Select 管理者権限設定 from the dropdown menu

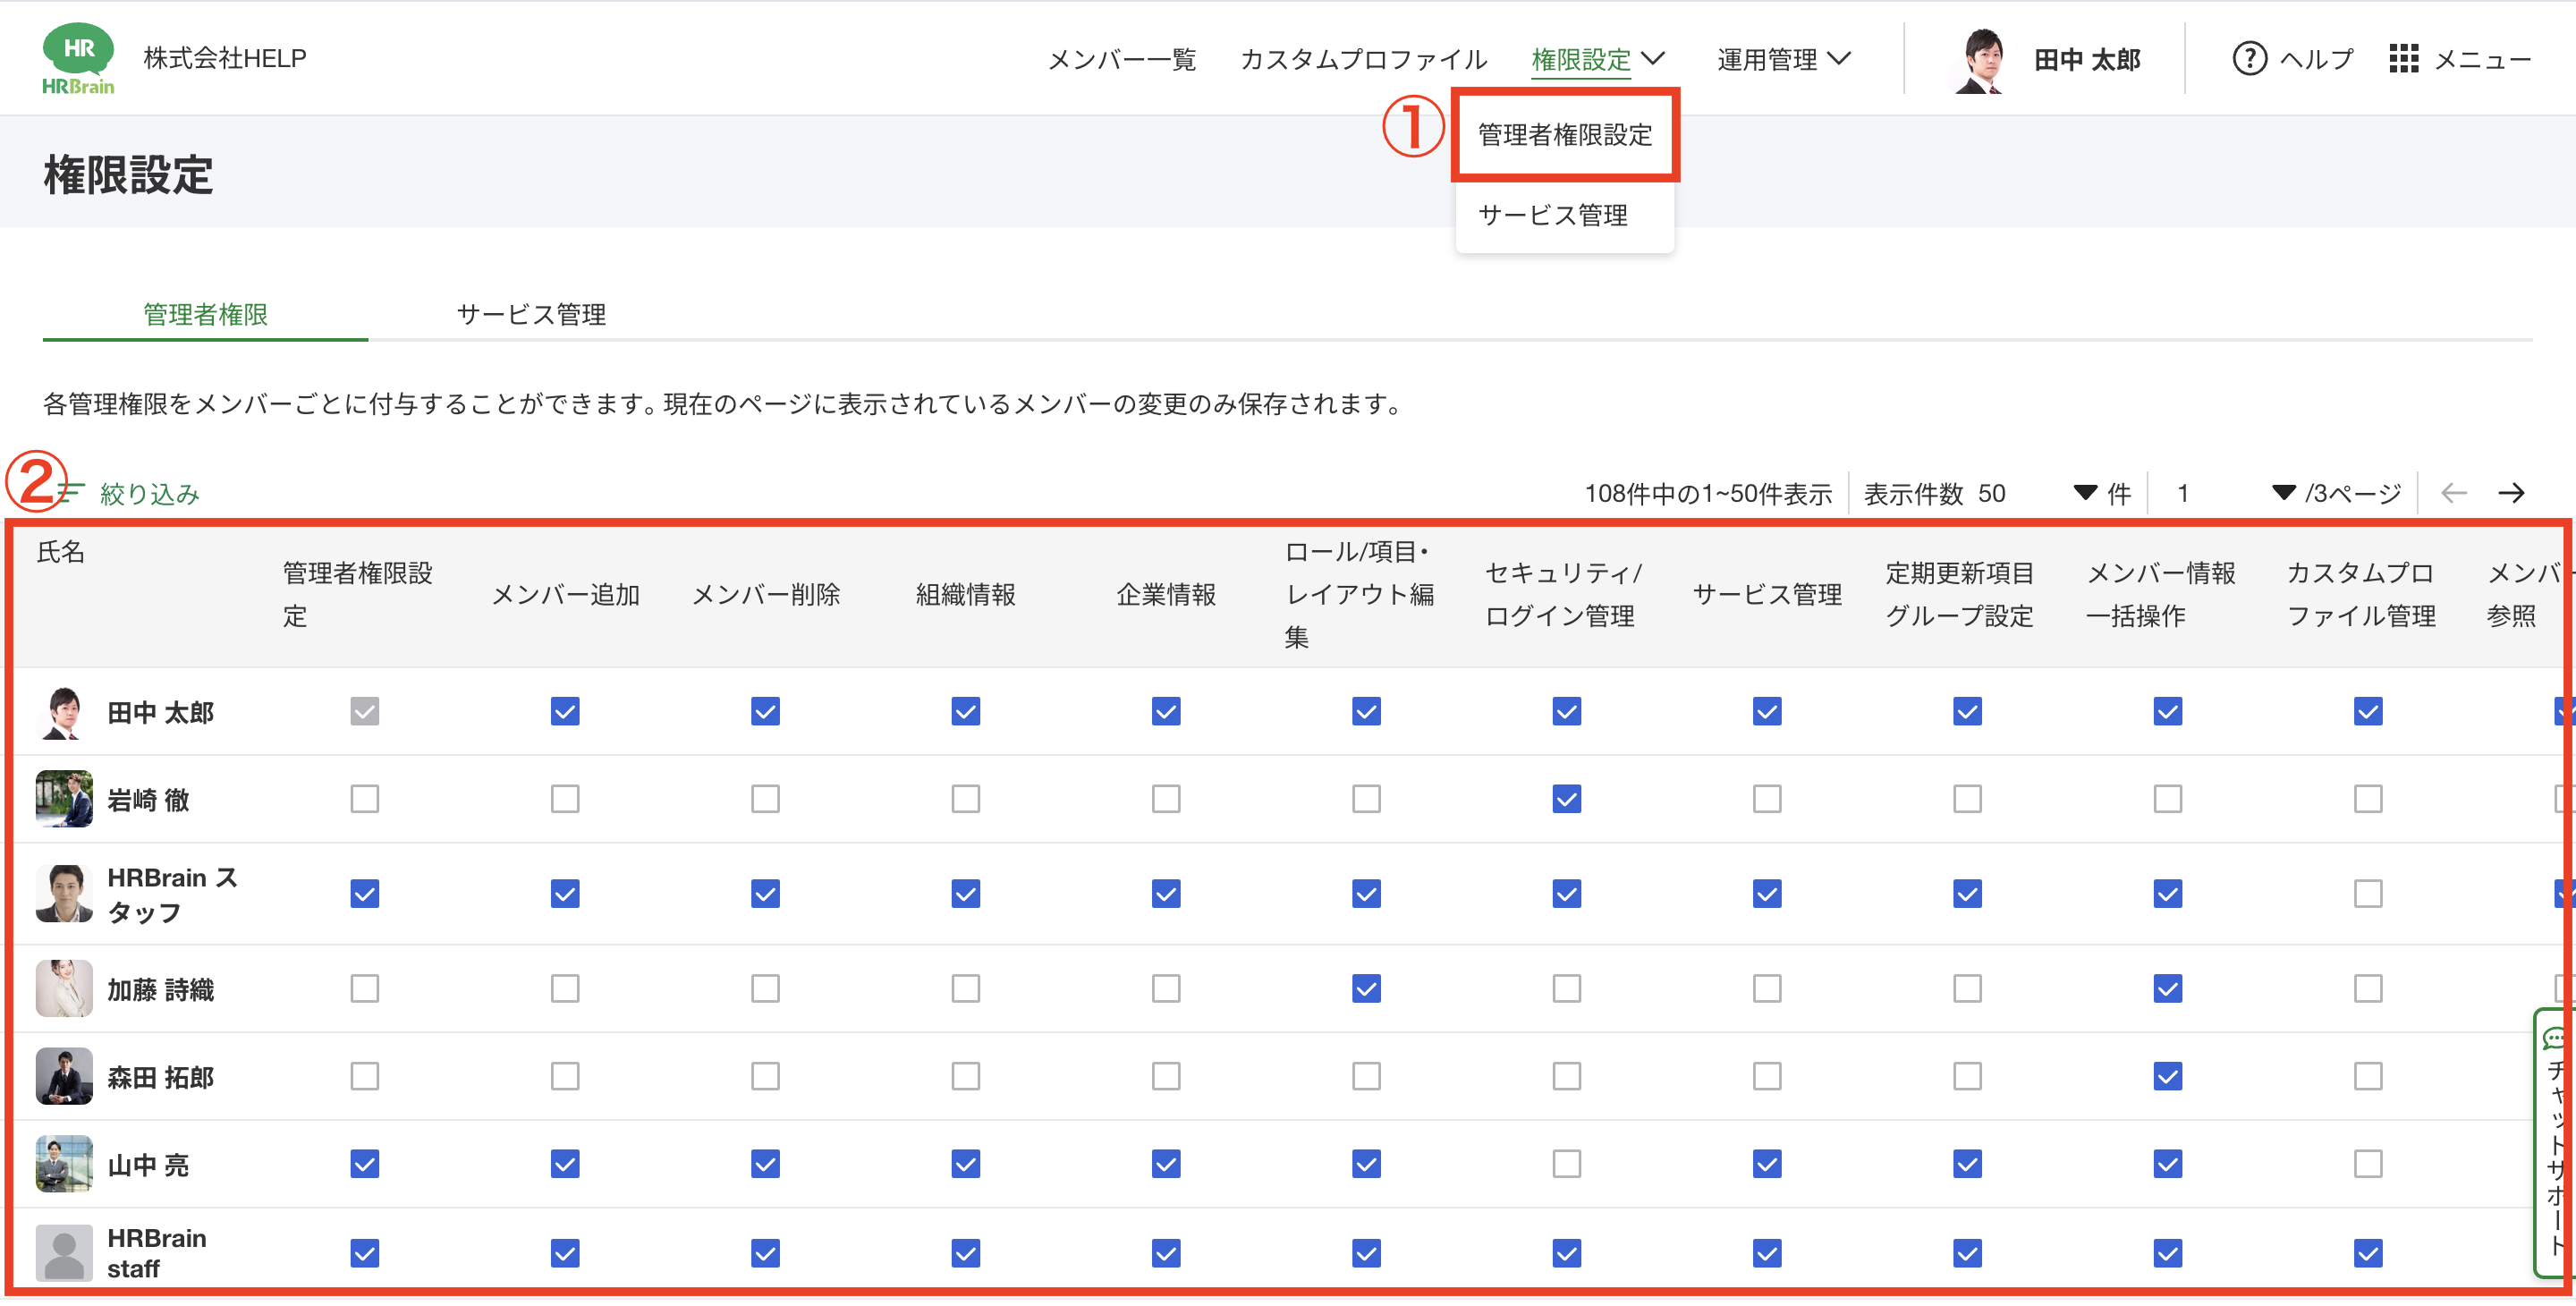point(1564,135)
